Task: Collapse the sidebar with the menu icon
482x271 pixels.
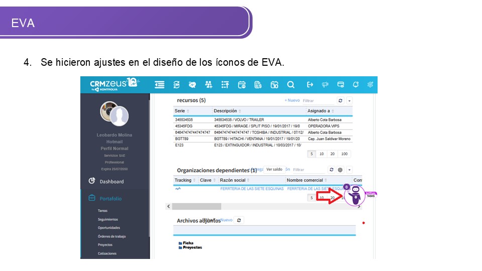Action: coord(160,84)
